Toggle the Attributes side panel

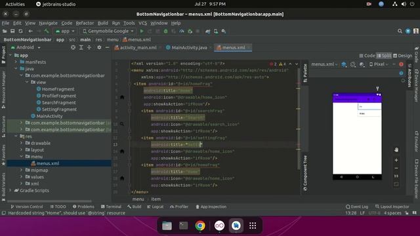click(x=409, y=76)
